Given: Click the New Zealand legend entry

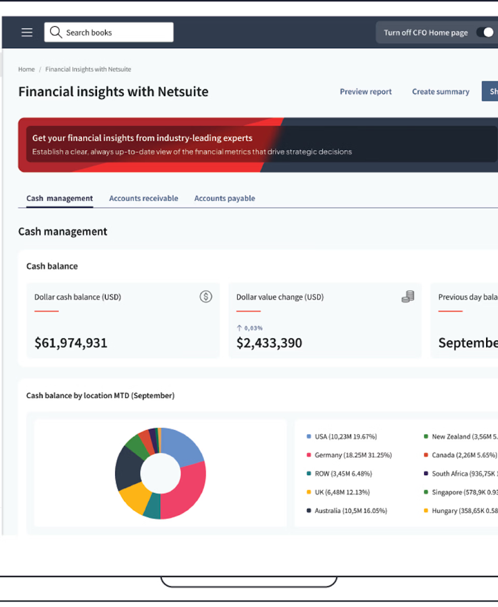Looking at the screenshot, I should (461, 437).
